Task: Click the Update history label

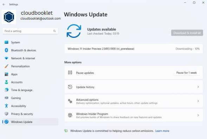Action: pos(85,87)
